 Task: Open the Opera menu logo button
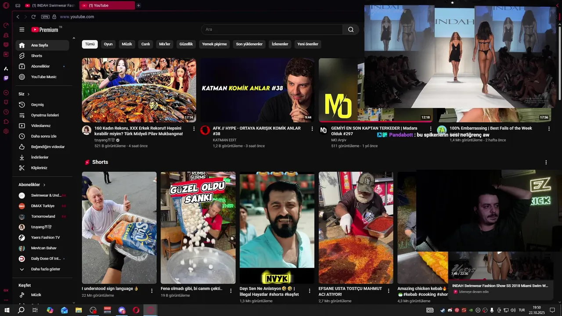point(6,5)
